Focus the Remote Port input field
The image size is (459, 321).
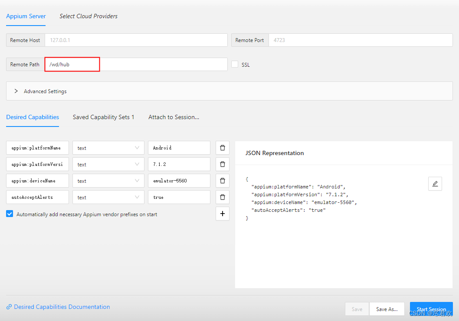361,40
